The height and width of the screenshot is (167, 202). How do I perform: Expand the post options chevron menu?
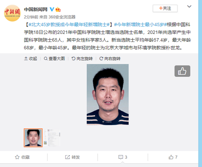(x=189, y=6)
